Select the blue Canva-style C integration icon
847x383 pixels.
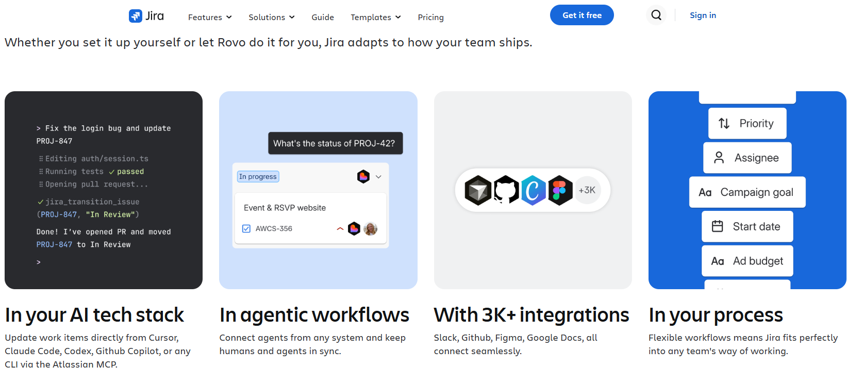(x=533, y=190)
